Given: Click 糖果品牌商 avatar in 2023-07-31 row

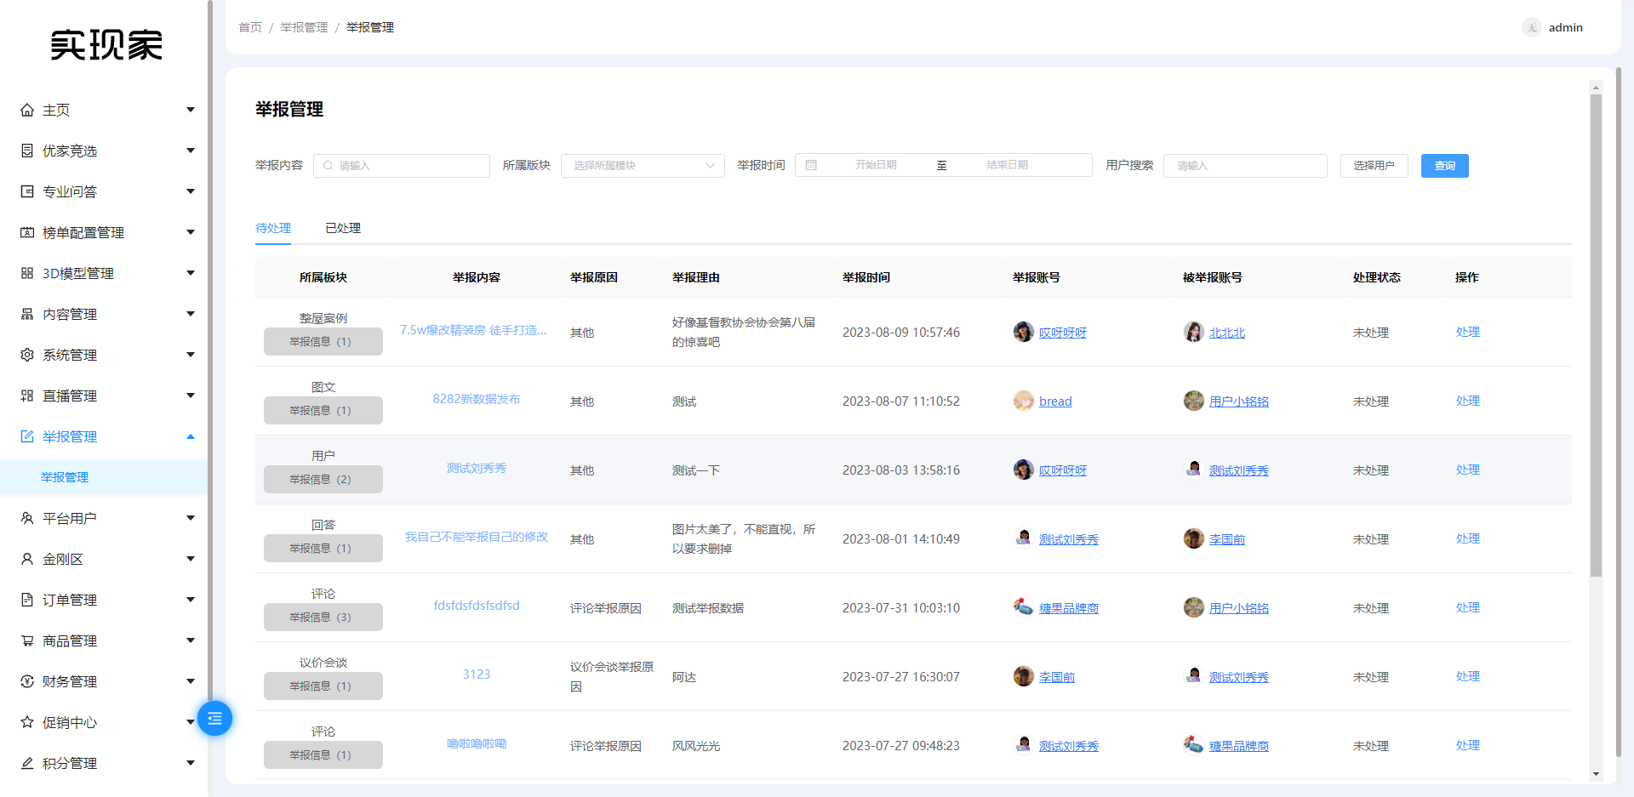Looking at the screenshot, I should [1024, 607].
